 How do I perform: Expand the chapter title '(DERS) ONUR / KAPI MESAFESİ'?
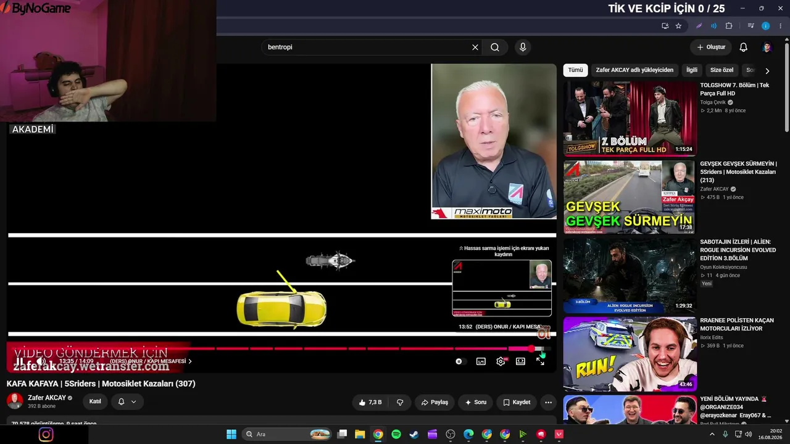pyautogui.click(x=151, y=361)
